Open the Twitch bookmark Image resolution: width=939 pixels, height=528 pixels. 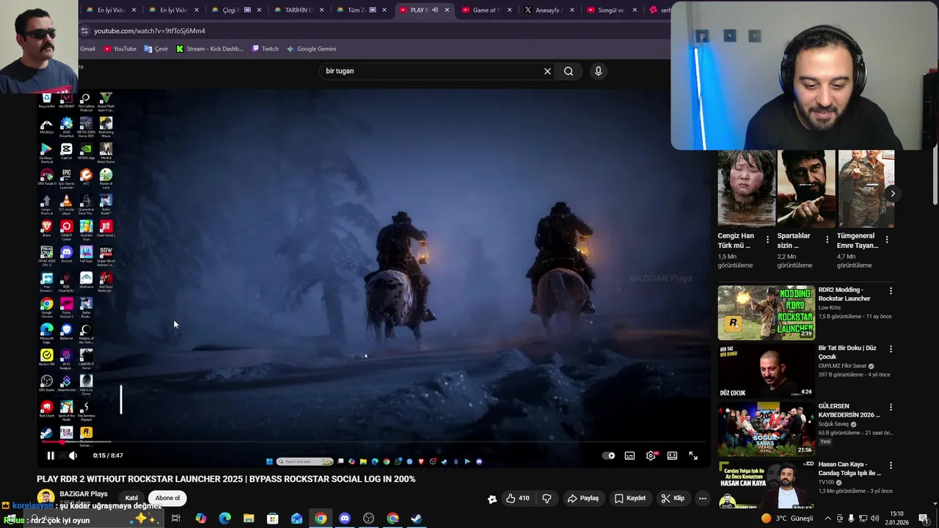pyautogui.click(x=265, y=48)
